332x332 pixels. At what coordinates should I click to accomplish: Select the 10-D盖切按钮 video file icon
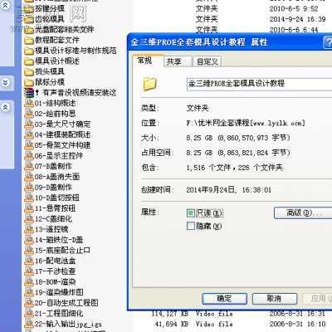point(29,198)
